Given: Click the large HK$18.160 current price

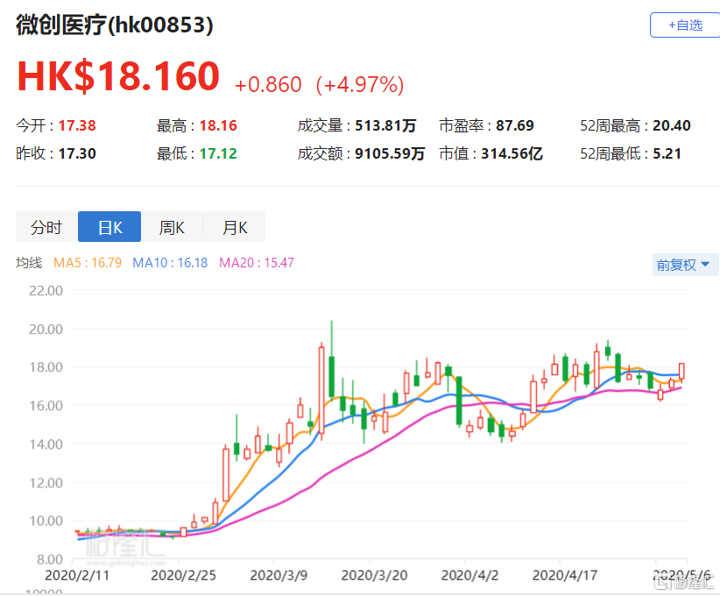Looking at the screenshot, I should point(118,77).
